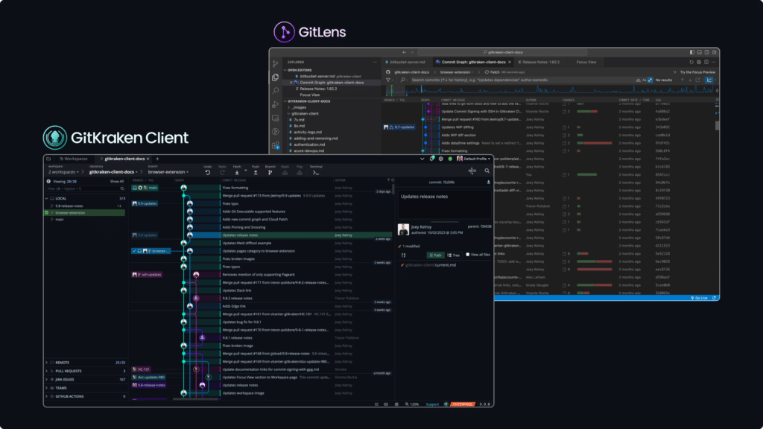Switch to the Workspaces tab in GitKraken
This screenshot has height=429, width=763.
[74, 159]
